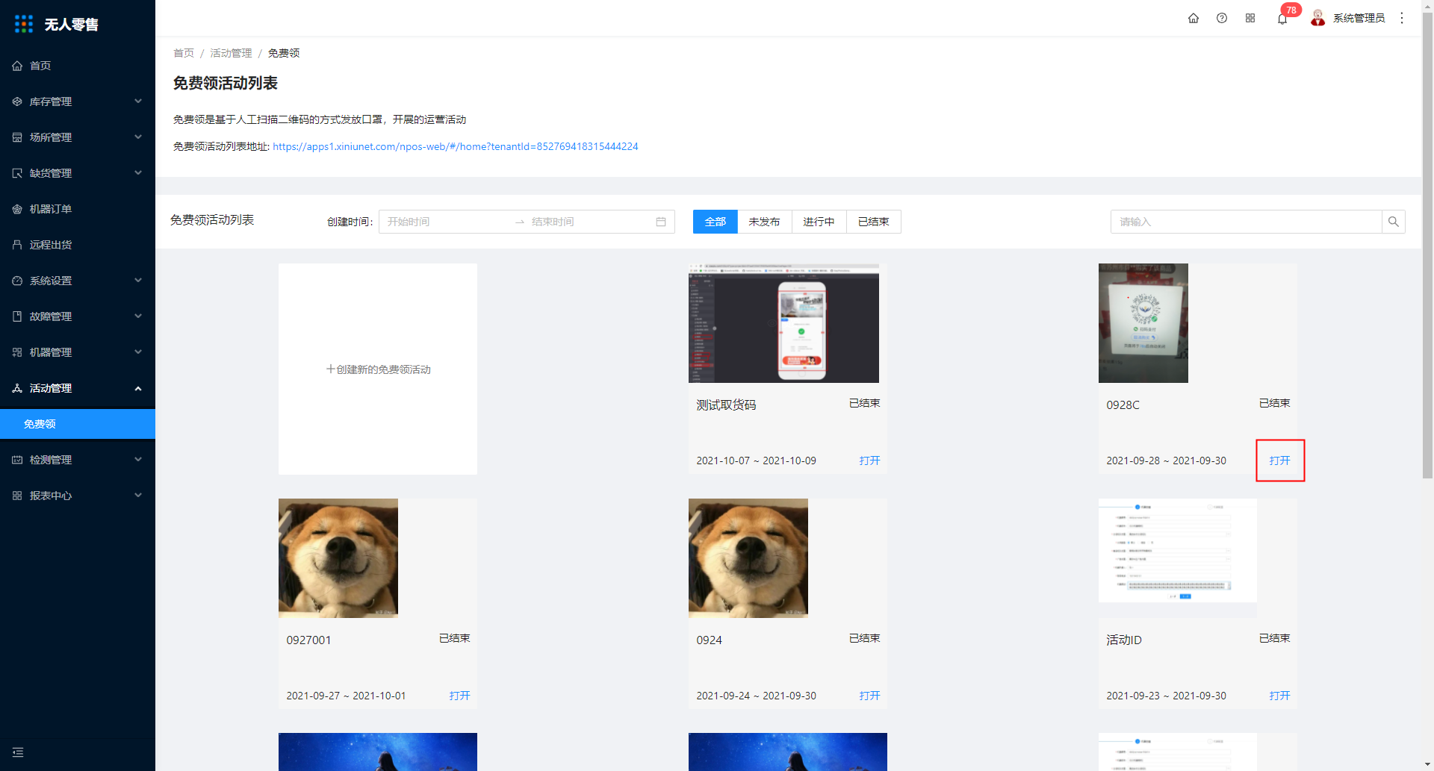Click 打开 on the 活动ID card
This screenshot has width=1434, height=771.
[x=1279, y=696]
